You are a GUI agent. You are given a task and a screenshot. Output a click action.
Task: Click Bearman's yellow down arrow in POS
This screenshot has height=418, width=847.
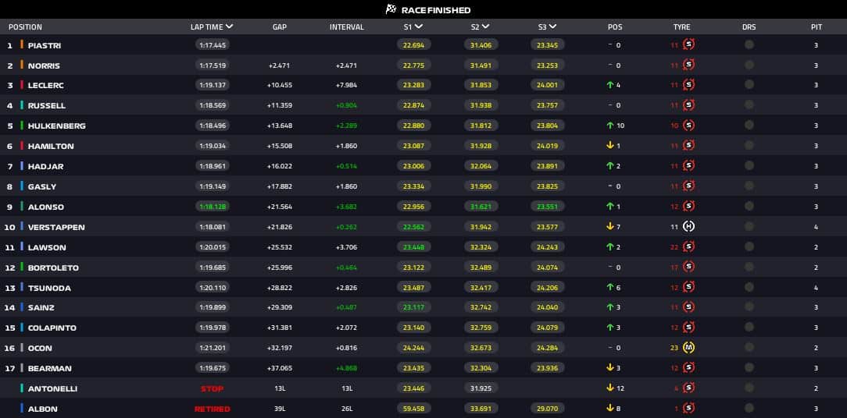(610, 368)
